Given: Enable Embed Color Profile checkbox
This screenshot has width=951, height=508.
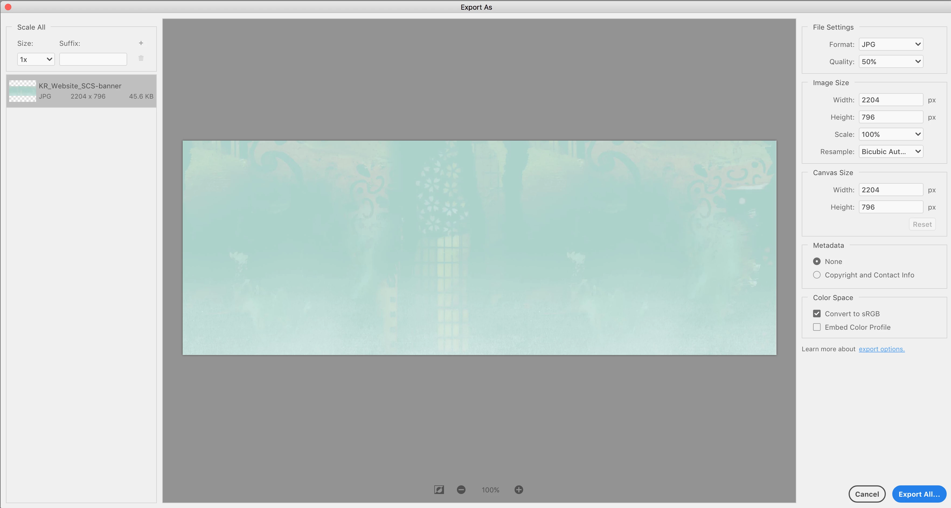Looking at the screenshot, I should 817,327.
